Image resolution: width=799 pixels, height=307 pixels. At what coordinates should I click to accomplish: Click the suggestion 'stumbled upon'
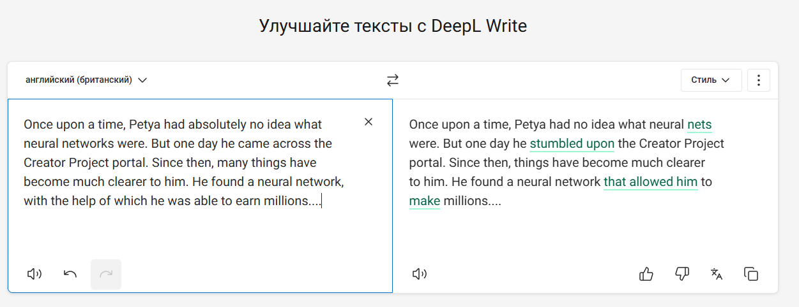point(572,143)
